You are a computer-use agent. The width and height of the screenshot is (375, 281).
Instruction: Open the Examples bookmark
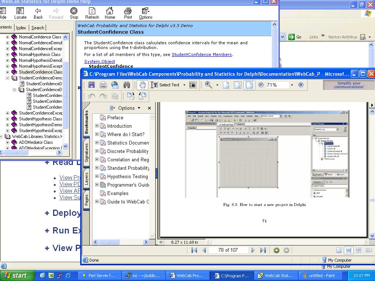(118, 193)
